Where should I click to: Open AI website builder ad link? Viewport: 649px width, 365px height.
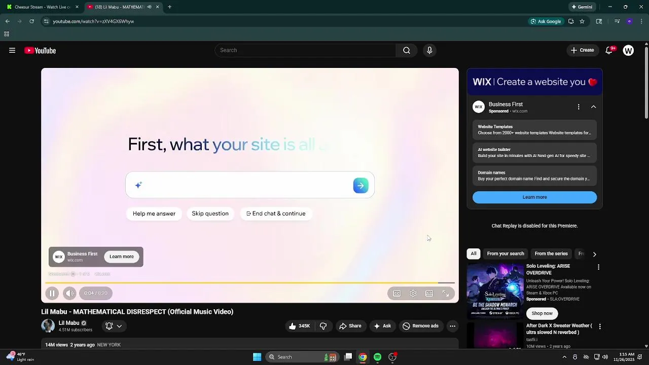coord(534,153)
